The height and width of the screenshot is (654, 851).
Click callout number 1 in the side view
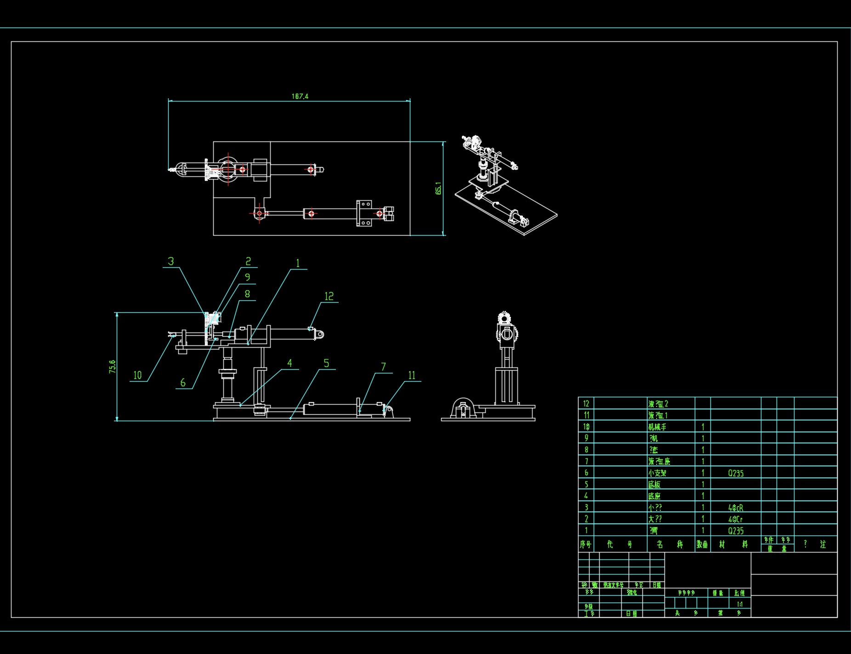[298, 263]
